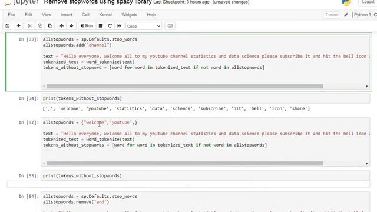Open the View menu
This screenshot has width=377, height=212.
[47, 15]
